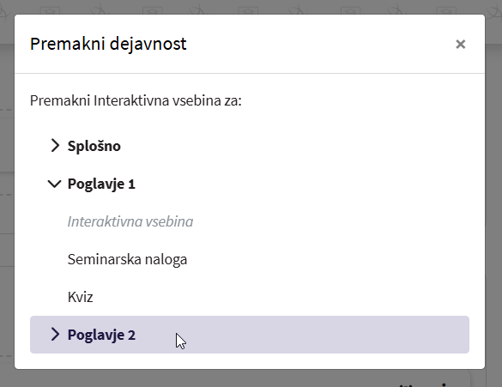502x387 pixels.
Task: Dismiss the dialog with the X icon
Action: (460, 44)
